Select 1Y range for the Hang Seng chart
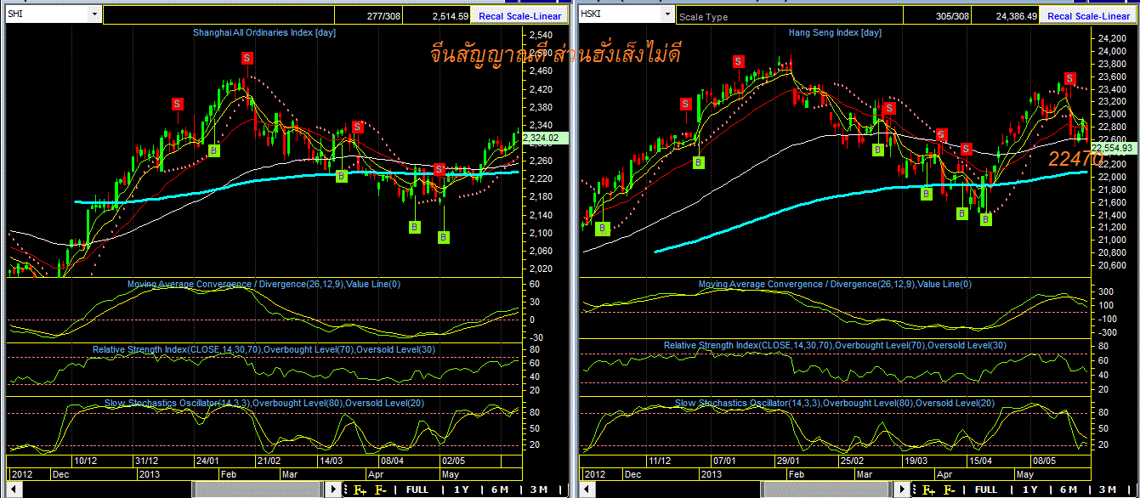This screenshot has width=1140, height=498. click(1030, 490)
